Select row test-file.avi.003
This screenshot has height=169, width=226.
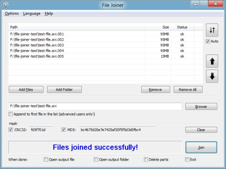click(105, 45)
